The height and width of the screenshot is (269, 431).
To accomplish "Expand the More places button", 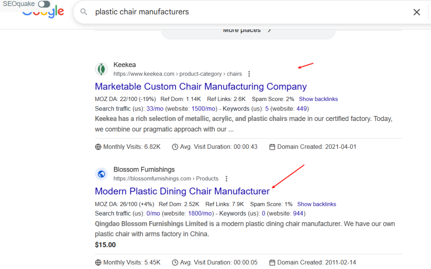I will (x=247, y=31).
